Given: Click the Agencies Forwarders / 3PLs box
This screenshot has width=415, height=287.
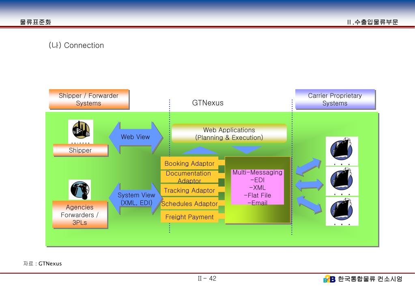Looking at the screenshot, I should click(x=80, y=214).
